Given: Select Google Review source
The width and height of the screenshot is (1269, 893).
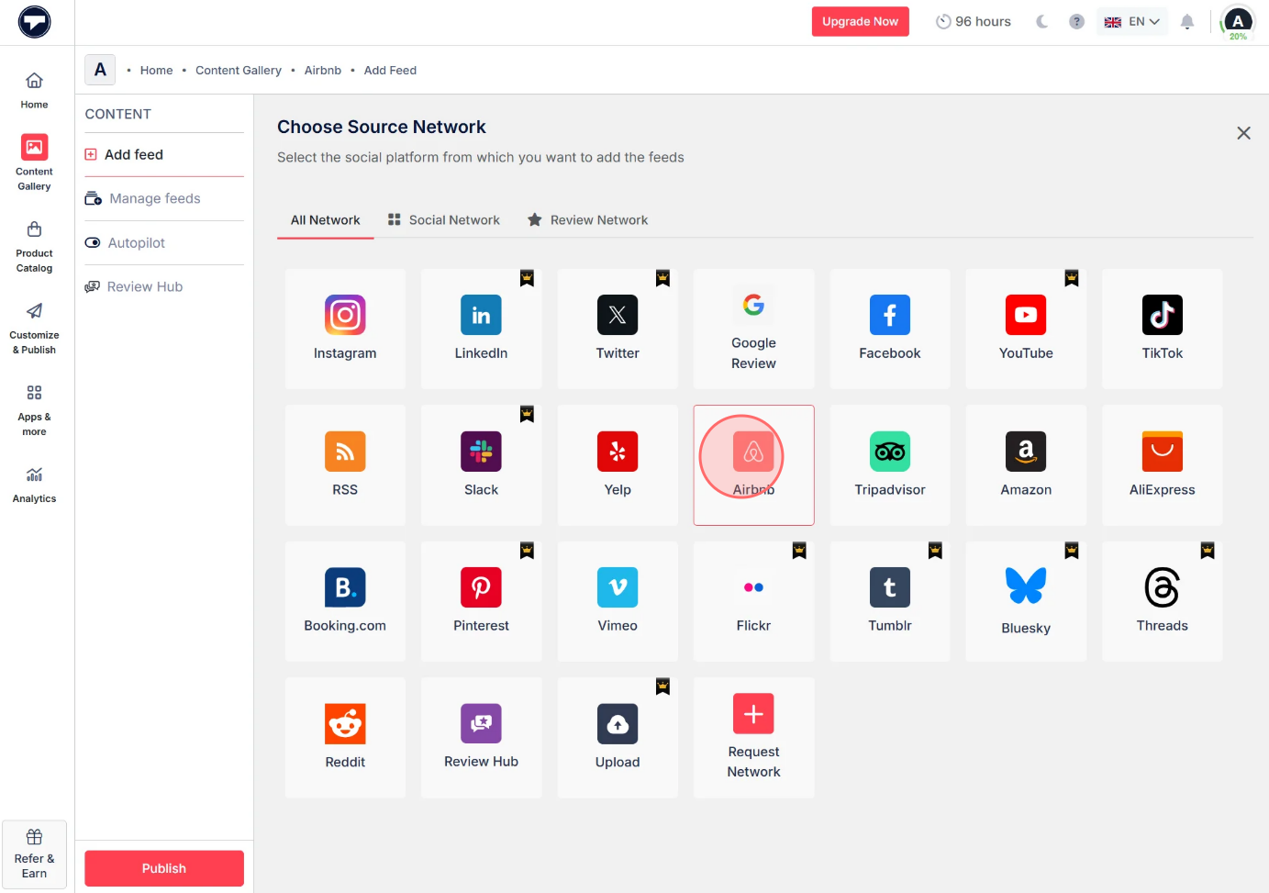Looking at the screenshot, I should (753, 329).
